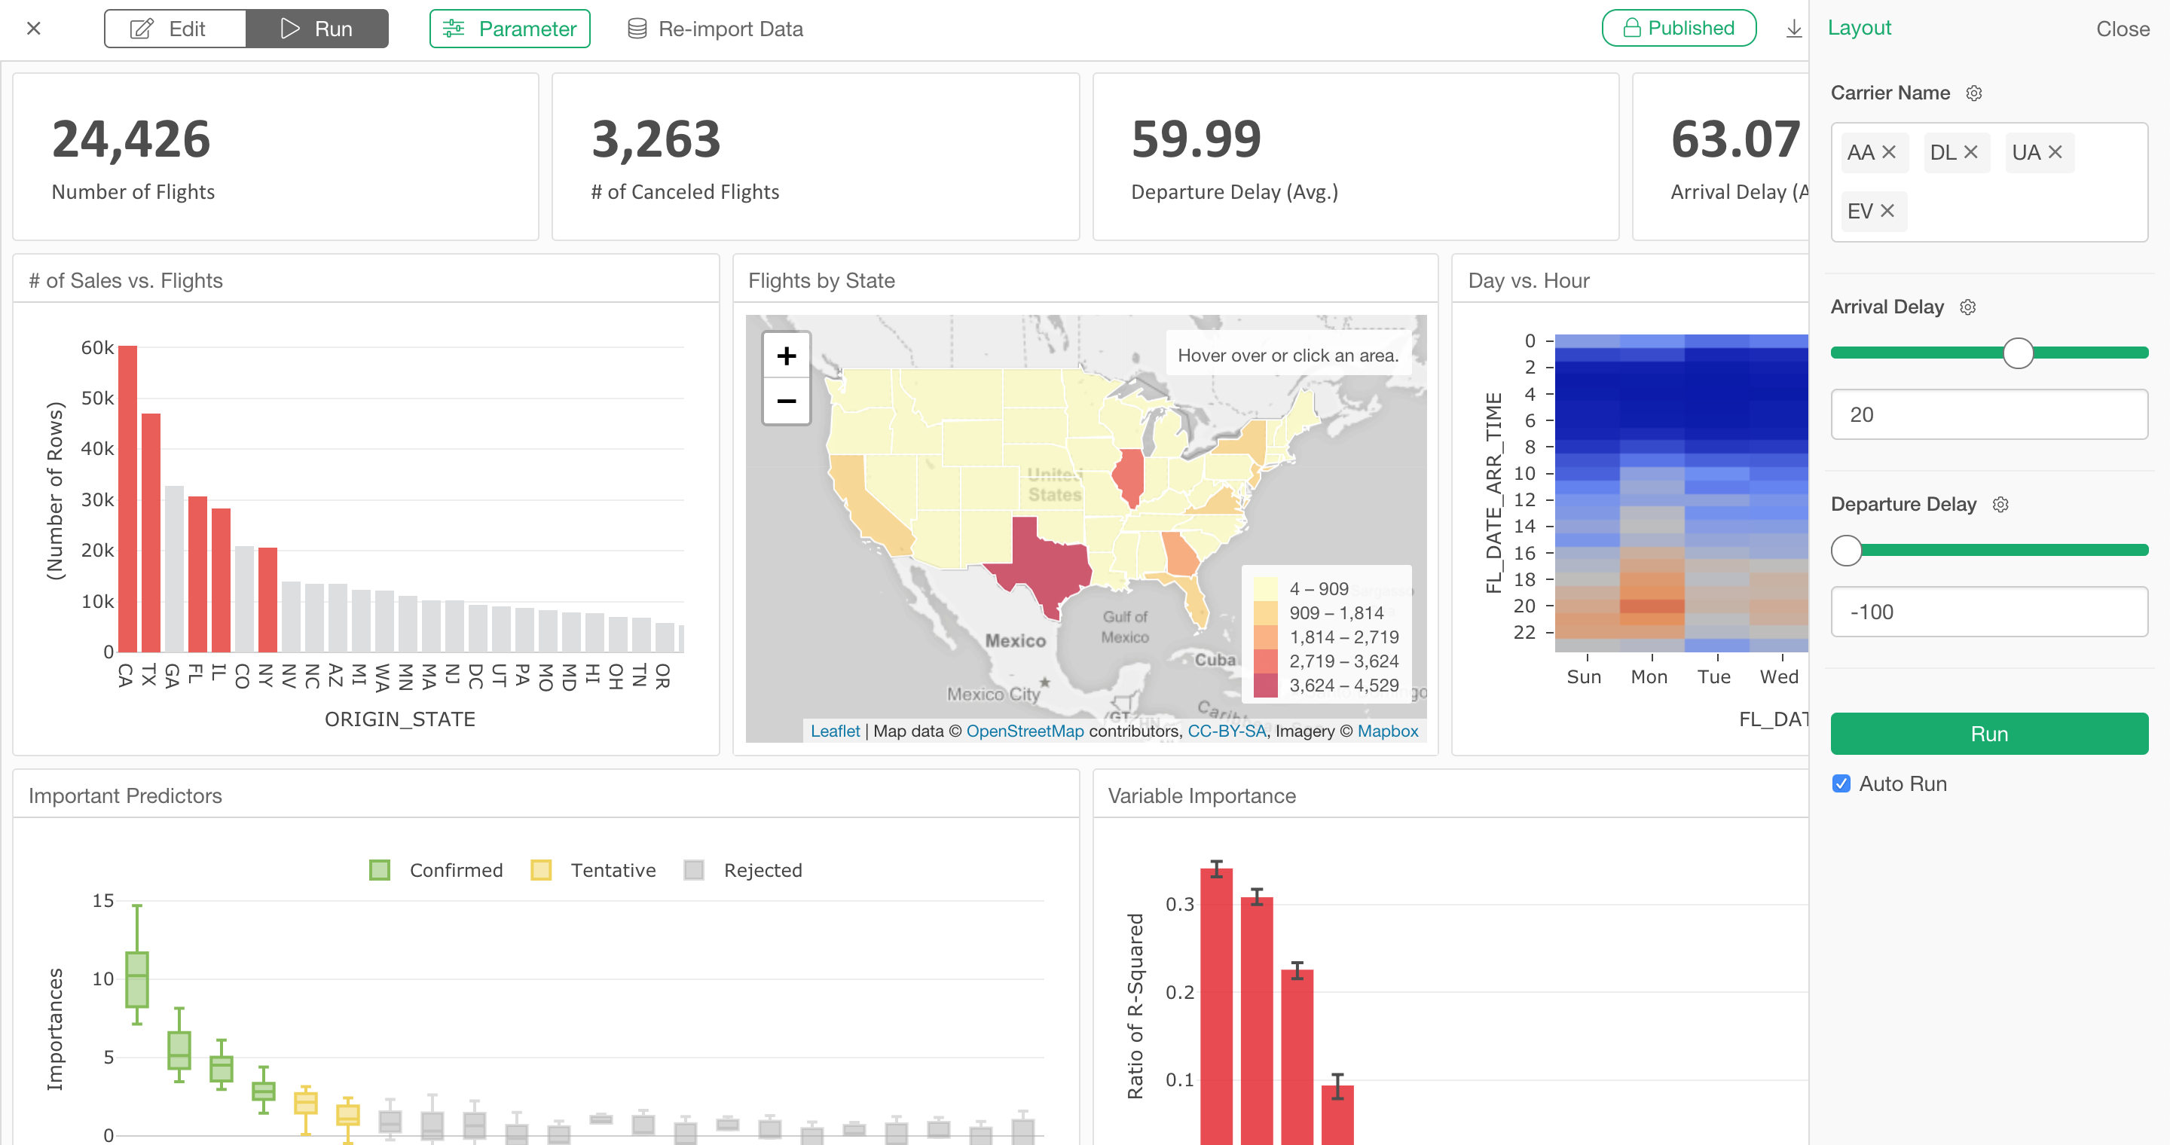Click the Published status button
Image resolution: width=2170 pixels, height=1145 pixels.
[x=1678, y=28]
